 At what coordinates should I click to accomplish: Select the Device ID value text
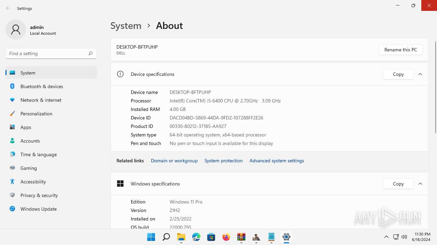[216, 118]
